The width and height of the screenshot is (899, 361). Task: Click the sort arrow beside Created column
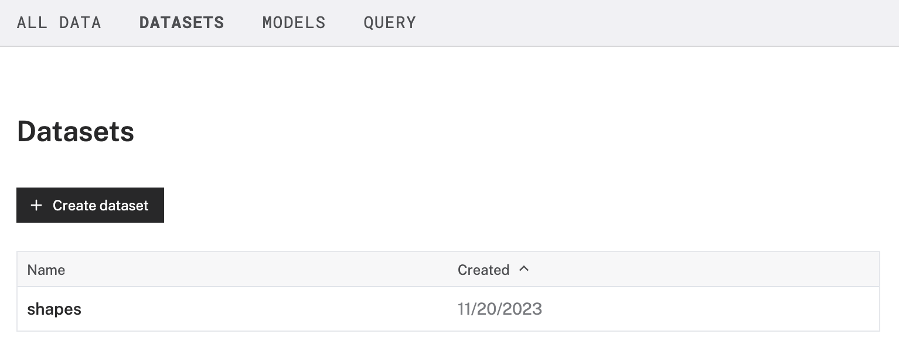[525, 269]
